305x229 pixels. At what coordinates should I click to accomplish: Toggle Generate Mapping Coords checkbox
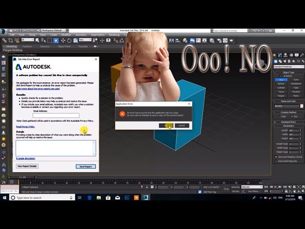tap(276, 157)
